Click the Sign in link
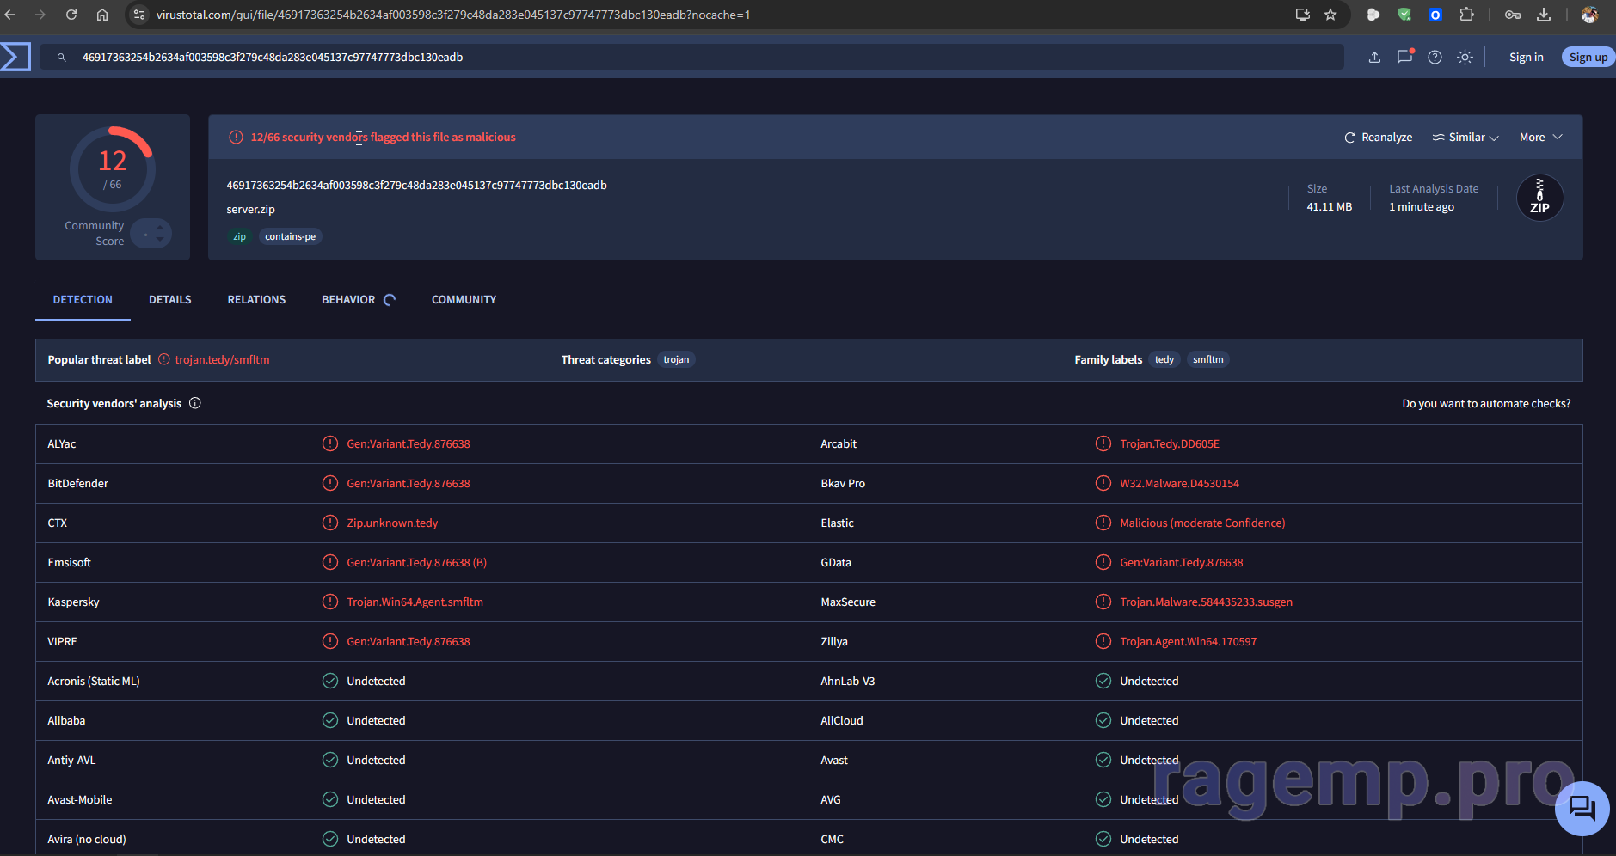The width and height of the screenshot is (1616, 856). point(1526,58)
